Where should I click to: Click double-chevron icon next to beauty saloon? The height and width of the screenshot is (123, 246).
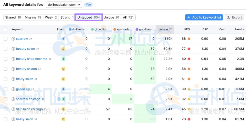tap(40, 69)
